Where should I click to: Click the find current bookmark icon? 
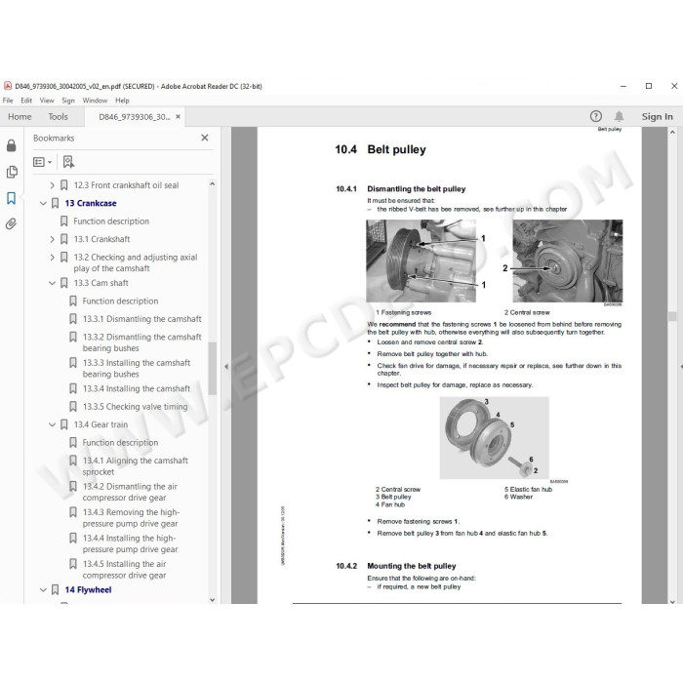point(68,162)
